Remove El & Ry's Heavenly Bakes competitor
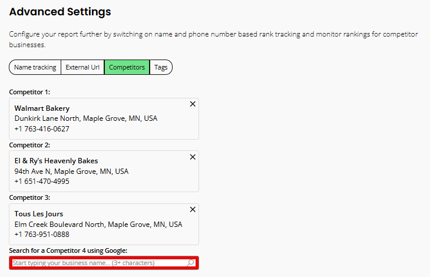Viewport: 430px width, 277px height. point(193,157)
